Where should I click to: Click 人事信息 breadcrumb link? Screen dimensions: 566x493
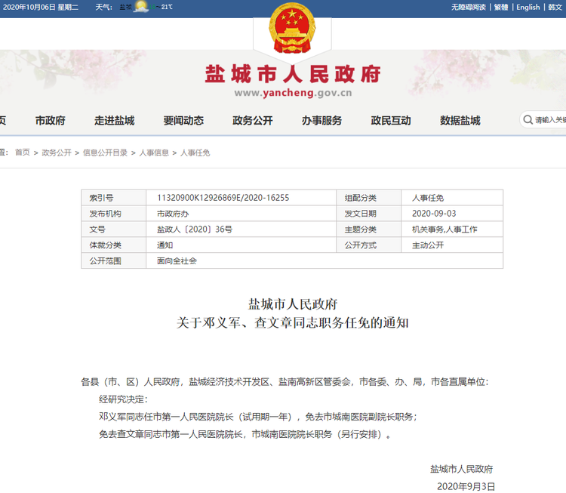[x=154, y=153]
